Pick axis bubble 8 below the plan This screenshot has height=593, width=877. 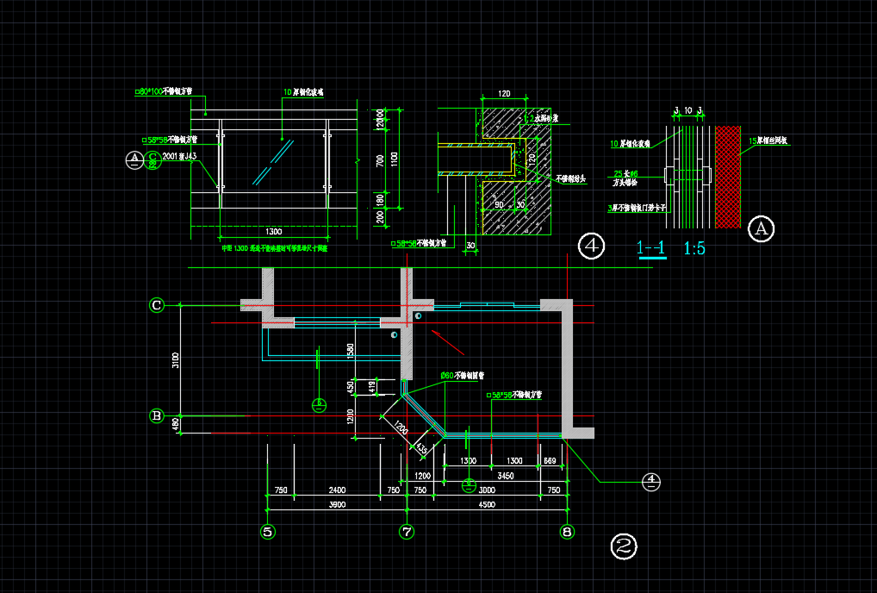(x=567, y=532)
